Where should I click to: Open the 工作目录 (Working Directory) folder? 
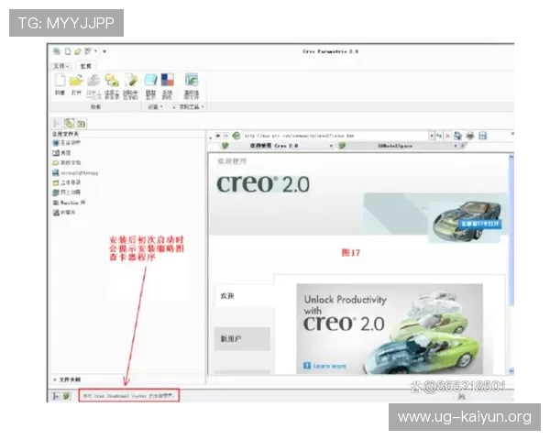(67, 182)
